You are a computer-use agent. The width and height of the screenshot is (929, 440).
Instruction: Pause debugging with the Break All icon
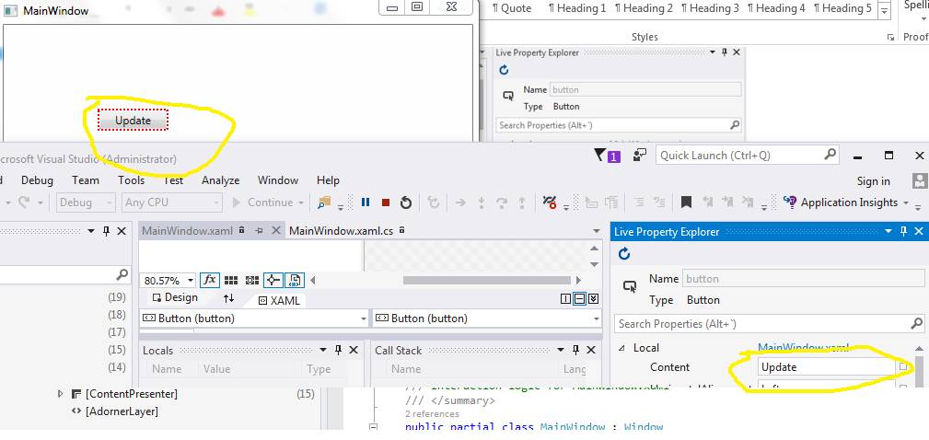366,203
